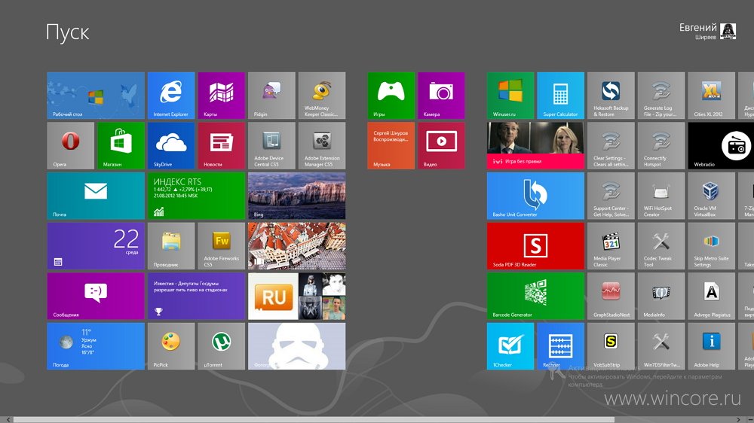Open the RU people tile
This screenshot has width=754, height=423.
(x=296, y=297)
